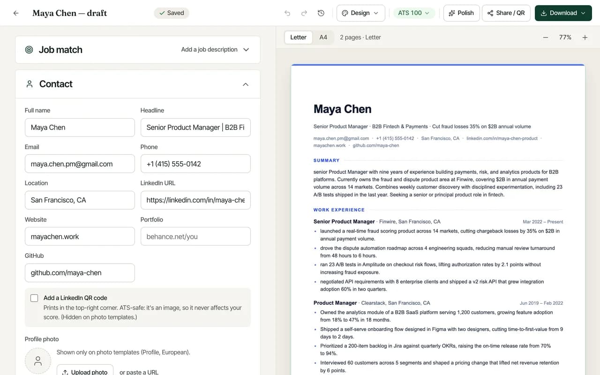600x375 pixels.
Task: Open the Design dropdown
Action: pos(360,13)
